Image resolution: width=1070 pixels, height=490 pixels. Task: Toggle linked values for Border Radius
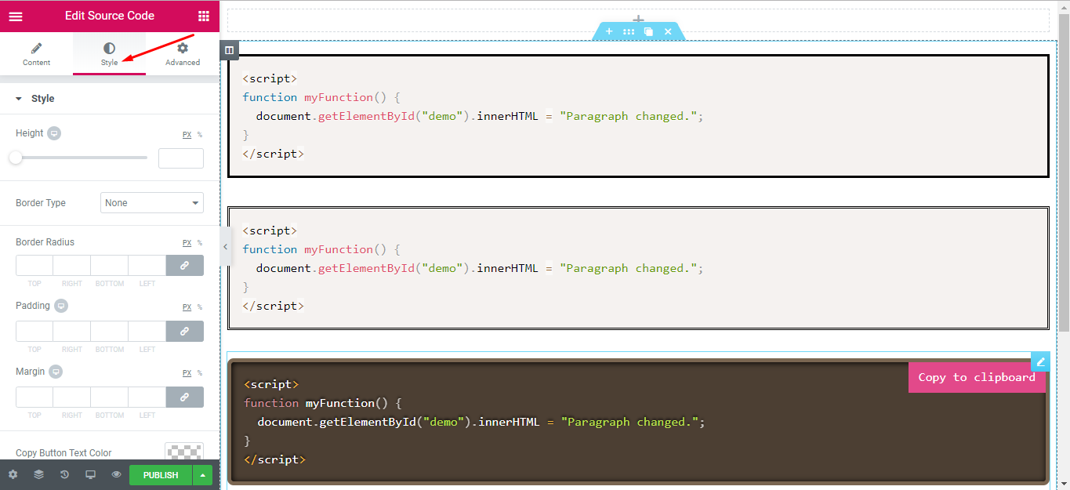tap(185, 266)
